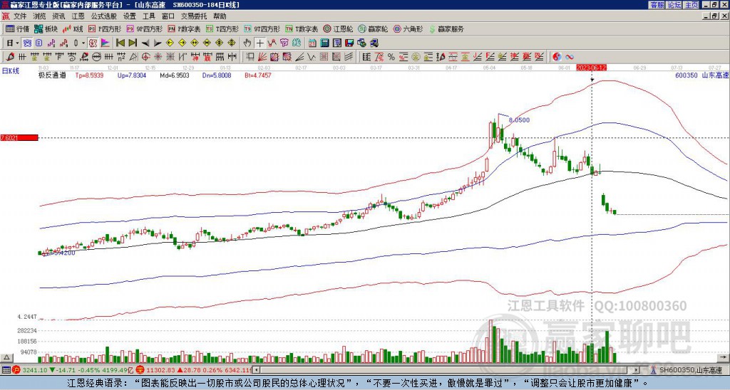Click the yin-yang taiji icon

[556, 57]
